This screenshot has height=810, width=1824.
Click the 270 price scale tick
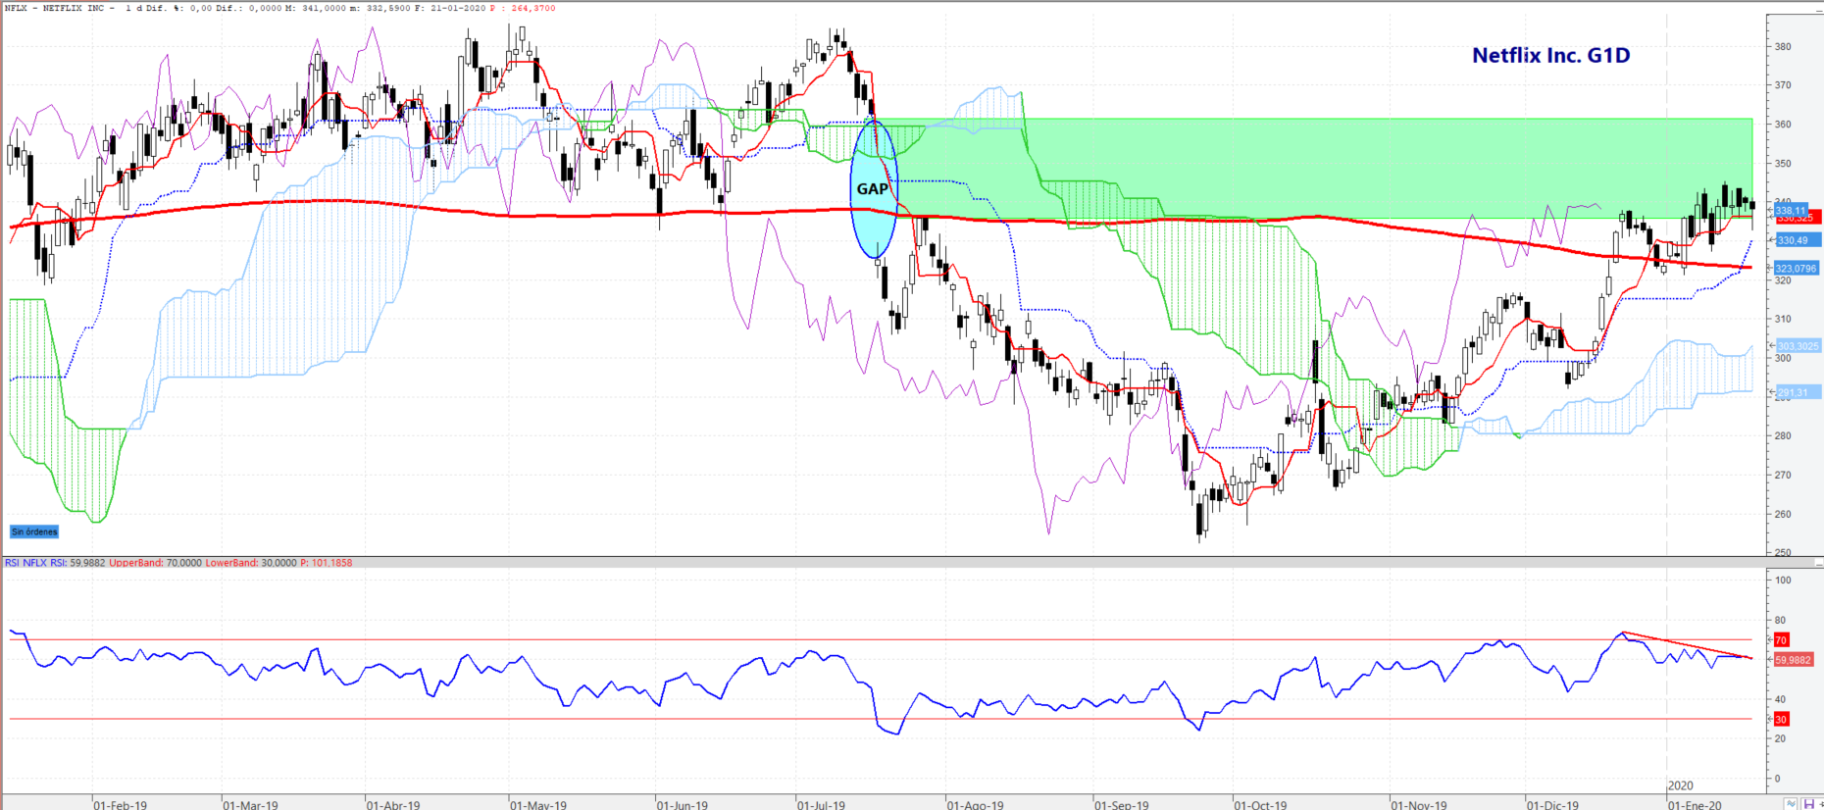click(1783, 475)
